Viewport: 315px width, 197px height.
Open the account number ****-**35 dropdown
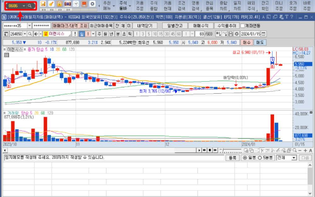[29, 26]
